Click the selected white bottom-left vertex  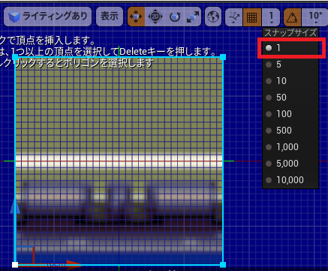click(15, 265)
